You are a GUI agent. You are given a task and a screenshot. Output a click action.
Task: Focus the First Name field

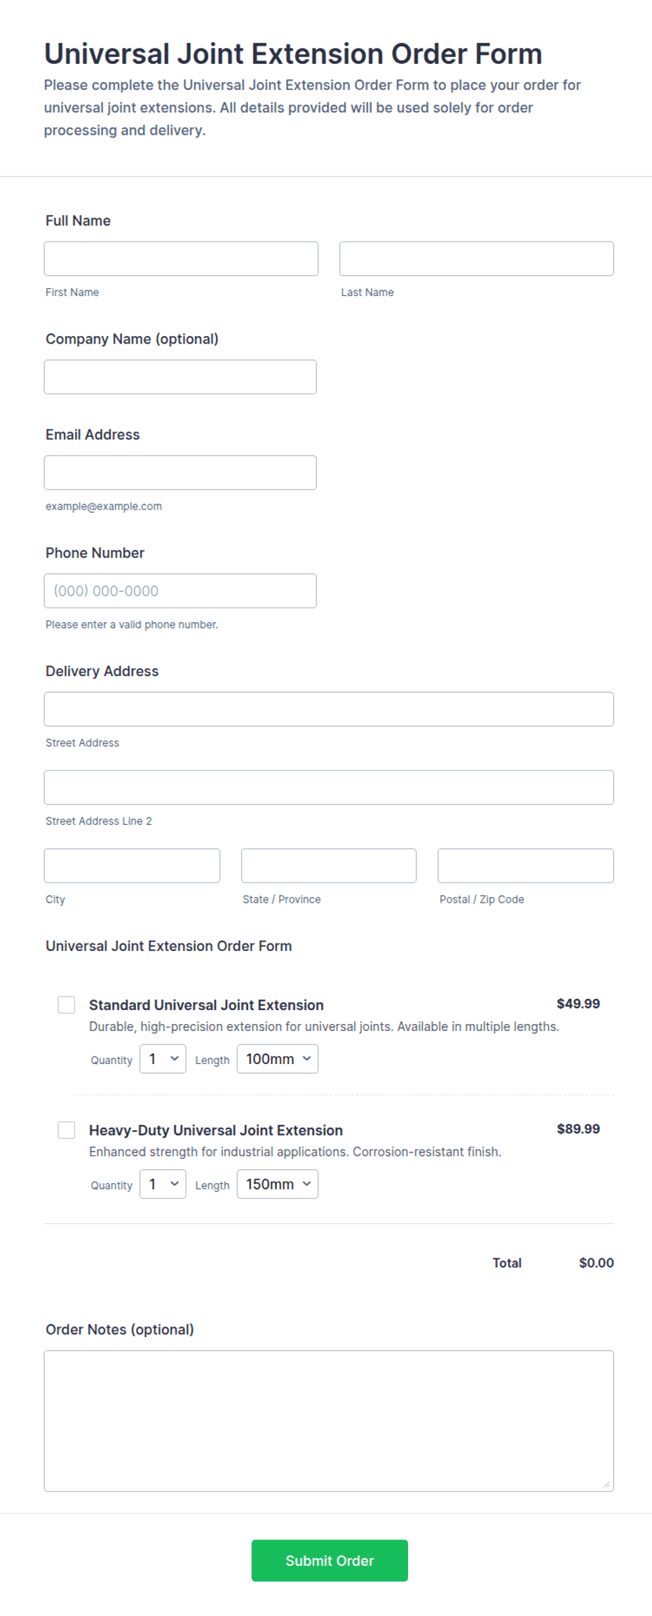point(181,259)
